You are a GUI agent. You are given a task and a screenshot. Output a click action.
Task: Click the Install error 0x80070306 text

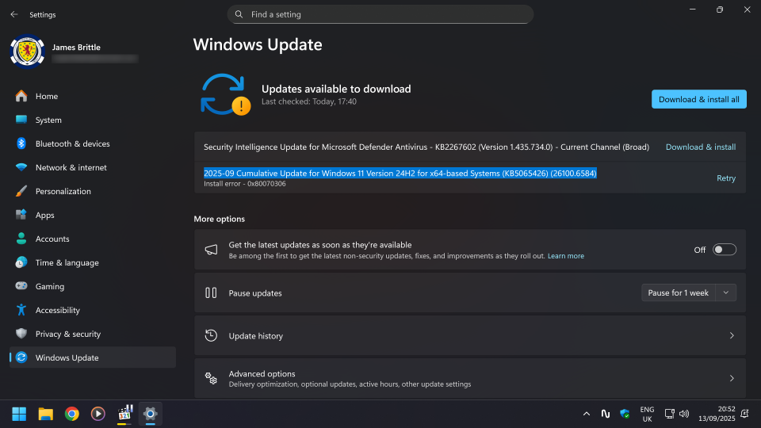[x=245, y=184]
